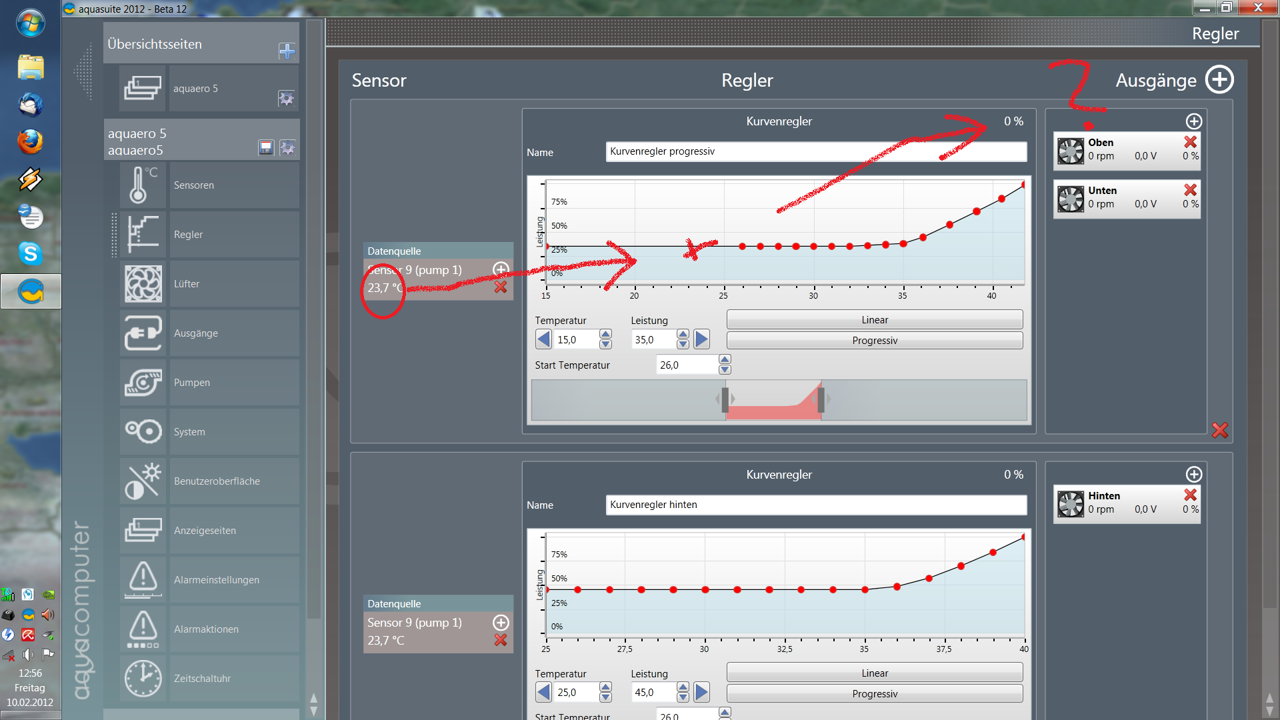Viewport: 1280px width, 720px height.
Task: Click the temperature range slider's right handle
Action: pyautogui.click(x=821, y=400)
